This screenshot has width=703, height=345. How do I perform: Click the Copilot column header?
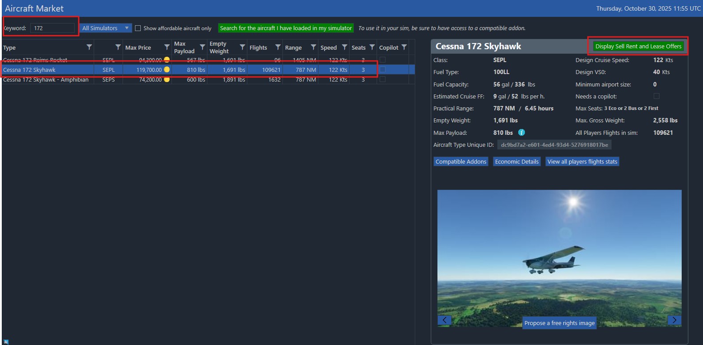pyautogui.click(x=389, y=47)
